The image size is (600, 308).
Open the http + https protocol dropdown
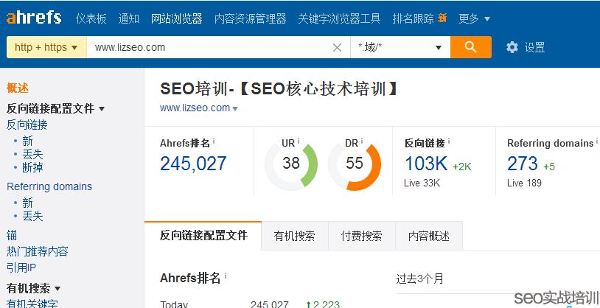click(46, 47)
